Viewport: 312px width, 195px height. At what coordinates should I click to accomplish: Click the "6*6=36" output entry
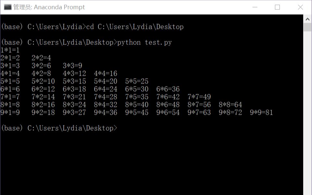tap(168, 89)
